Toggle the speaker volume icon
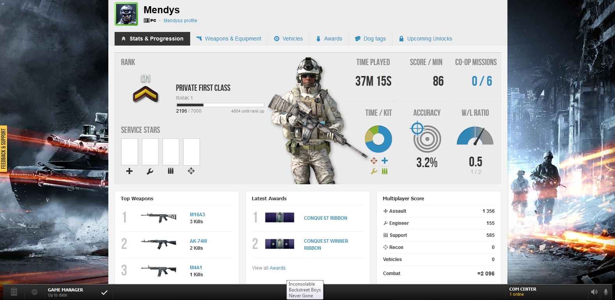 tap(594, 292)
